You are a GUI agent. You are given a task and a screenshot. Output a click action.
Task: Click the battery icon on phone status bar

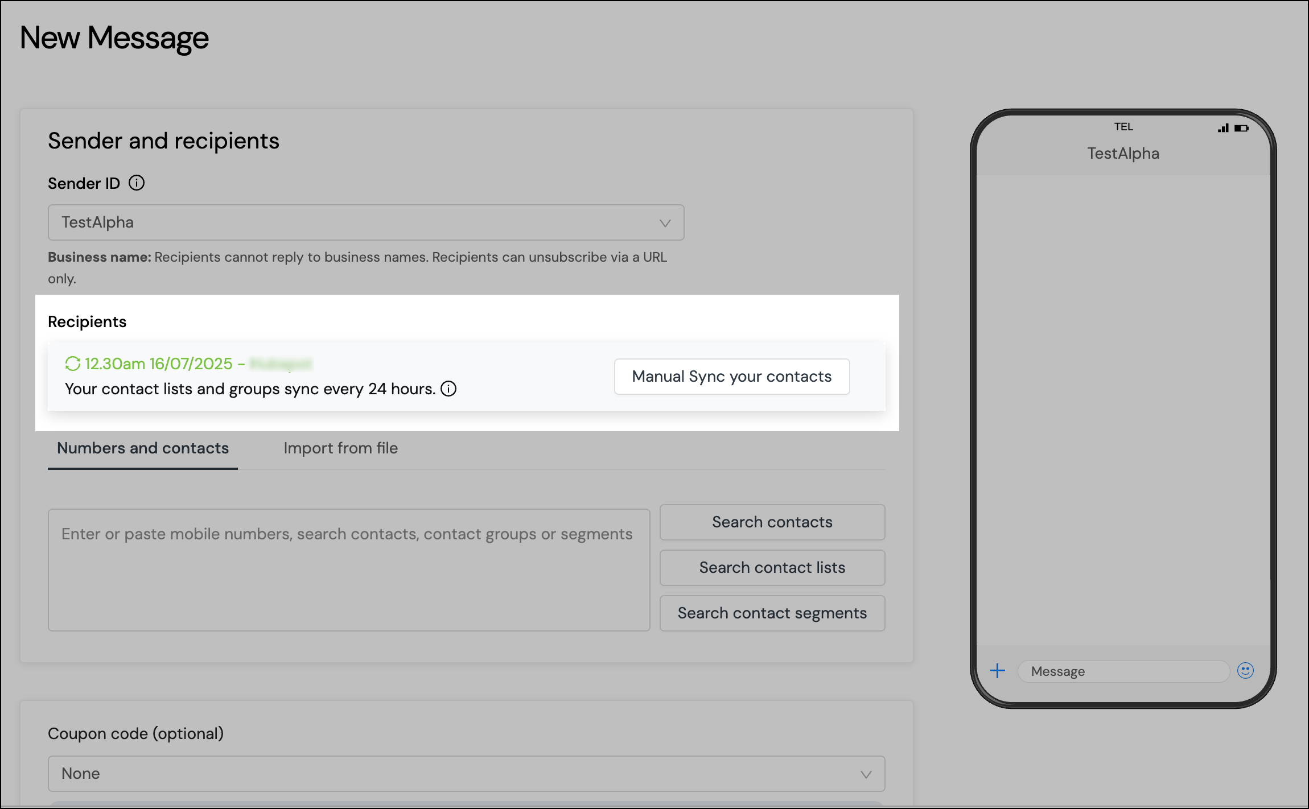(x=1241, y=128)
